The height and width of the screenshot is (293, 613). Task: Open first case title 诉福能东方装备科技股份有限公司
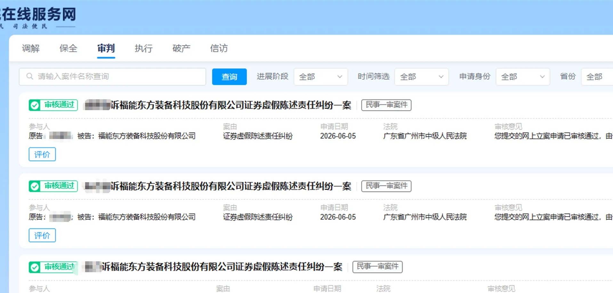click(177, 105)
